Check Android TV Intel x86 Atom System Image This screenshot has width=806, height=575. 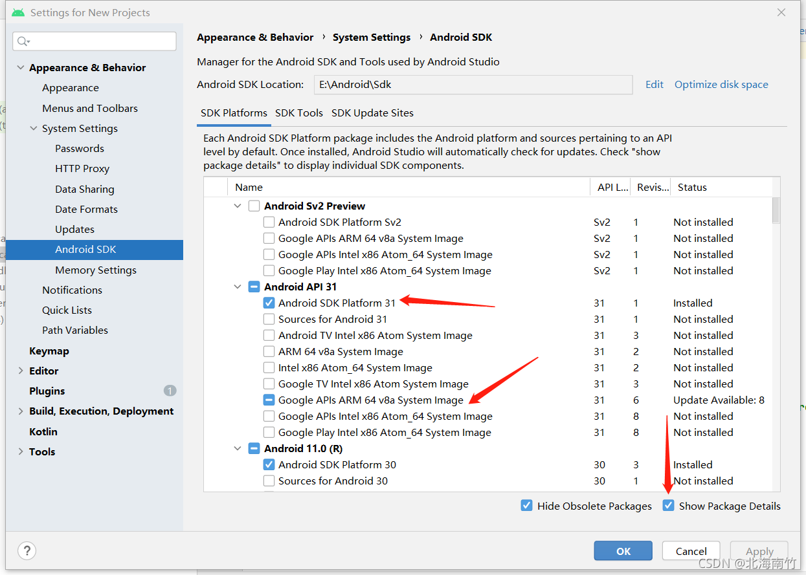(269, 335)
